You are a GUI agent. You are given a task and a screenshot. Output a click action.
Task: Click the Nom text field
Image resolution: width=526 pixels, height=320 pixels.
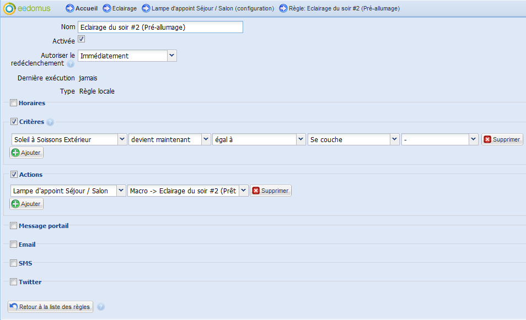click(160, 27)
